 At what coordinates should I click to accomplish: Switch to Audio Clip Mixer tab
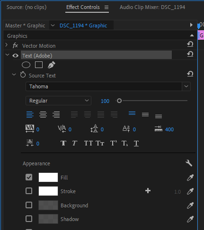pos(152,7)
